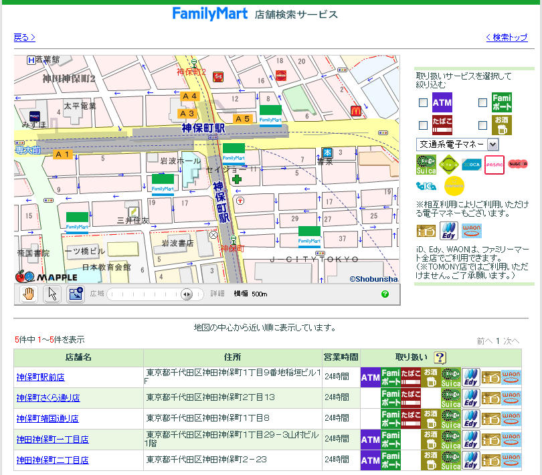Screen dimensions: 542x475
Task: Click the 前へ previous page control
Action: (484, 341)
